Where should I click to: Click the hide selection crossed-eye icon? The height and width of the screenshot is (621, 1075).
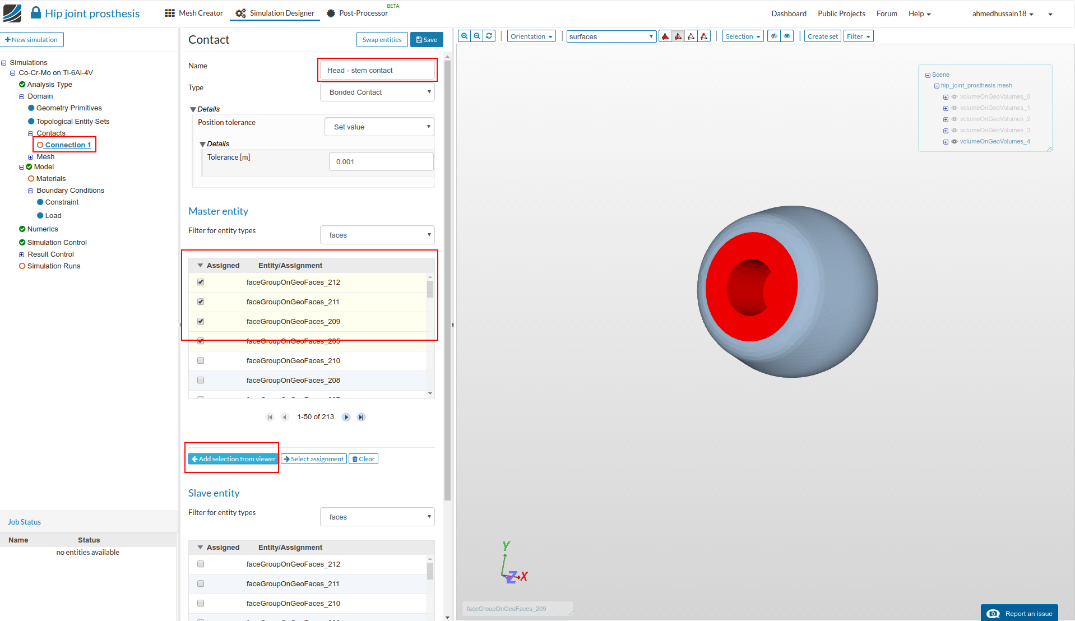point(773,36)
